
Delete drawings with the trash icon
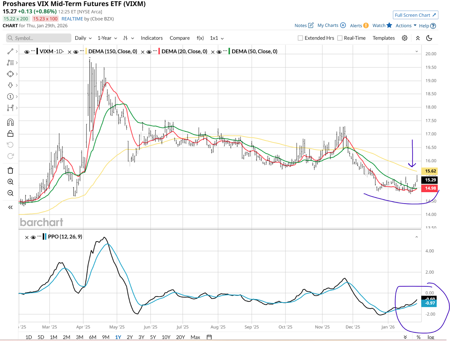click(x=10, y=170)
